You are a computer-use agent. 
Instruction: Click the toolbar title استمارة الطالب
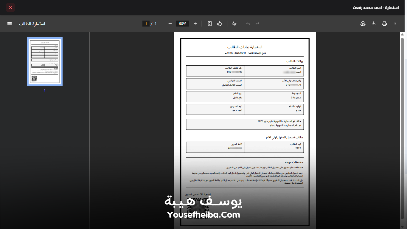[x=32, y=24]
